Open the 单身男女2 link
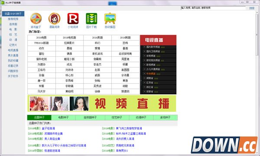 point(122,151)
